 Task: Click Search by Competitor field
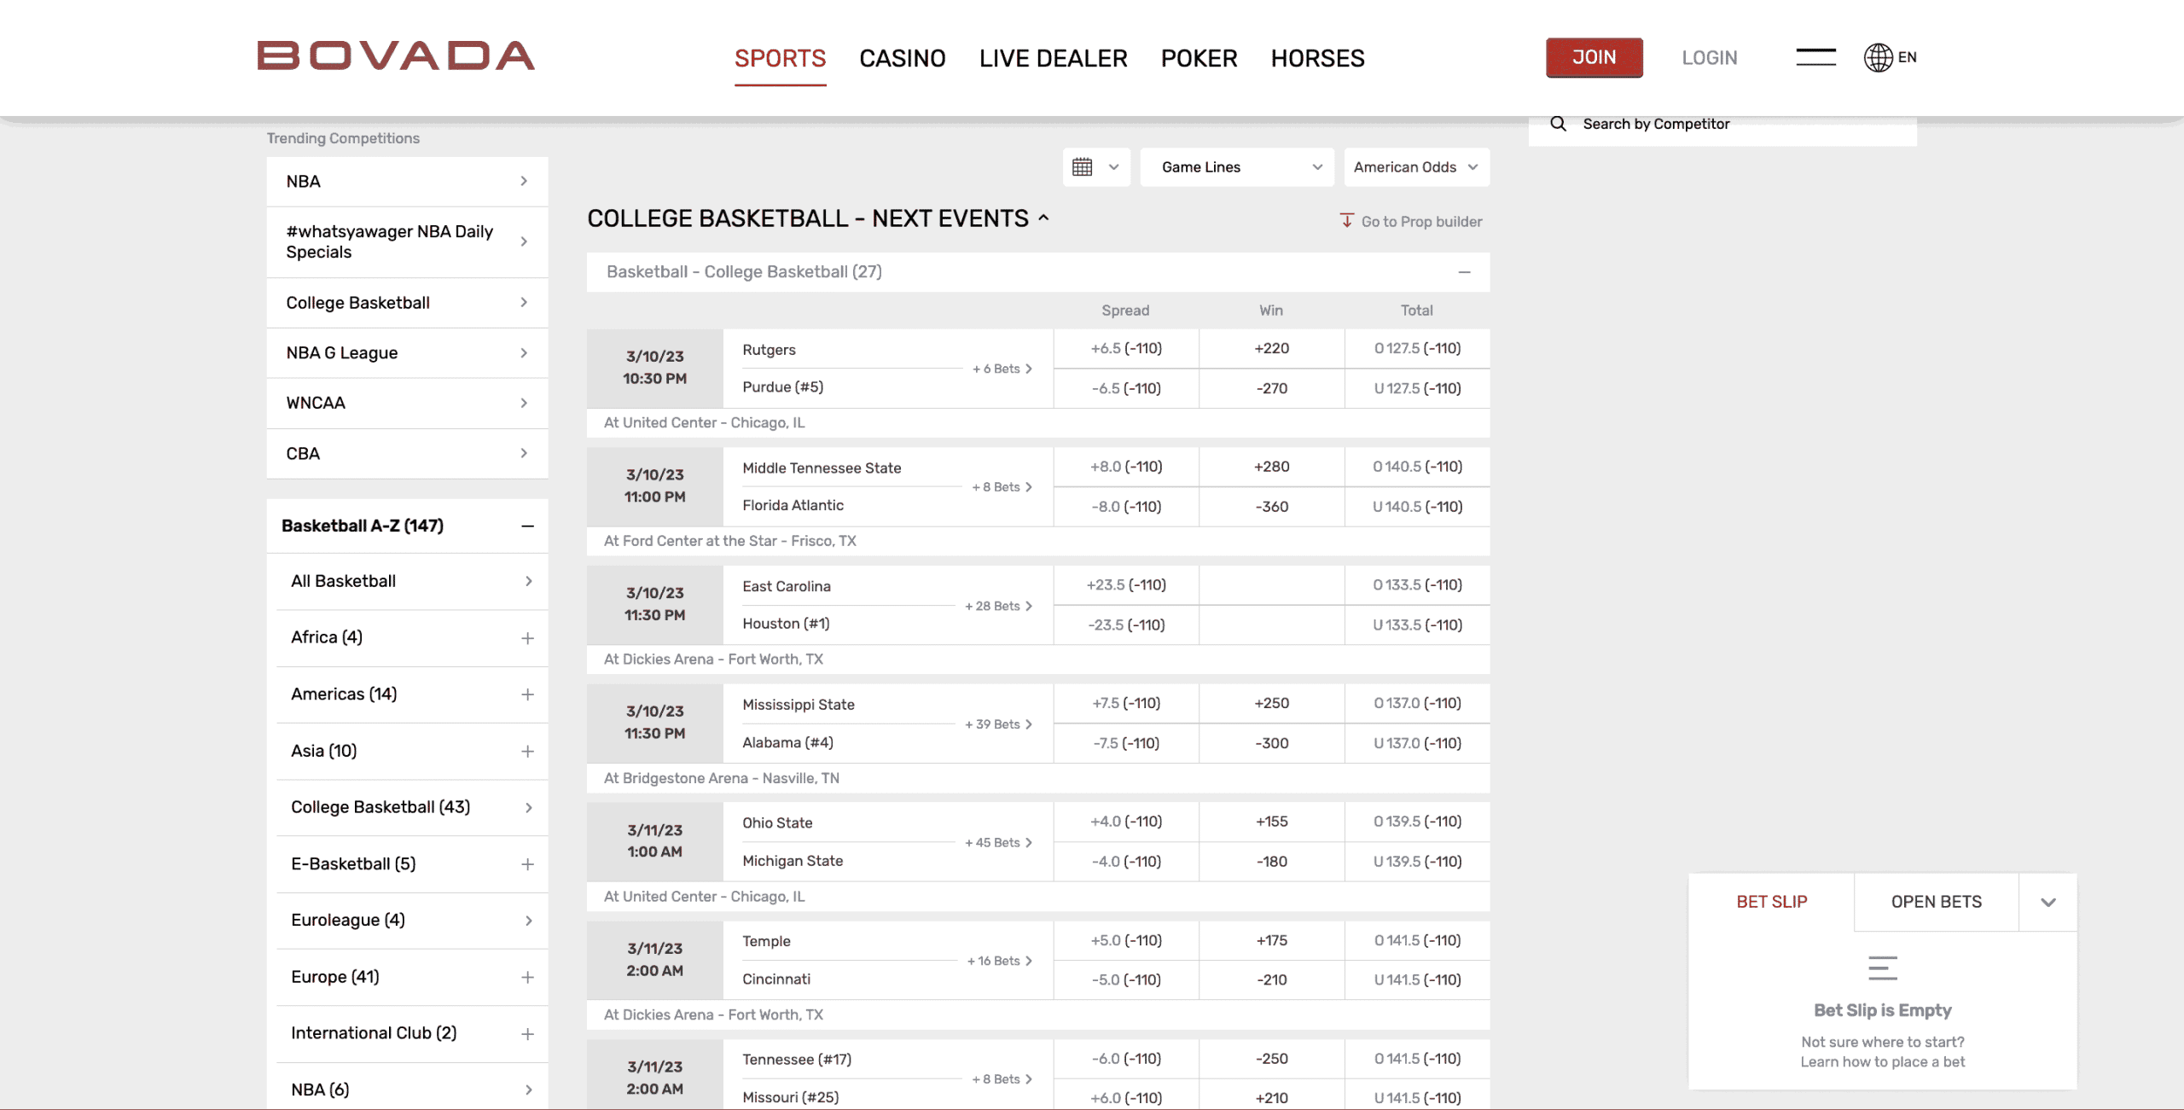[x=1722, y=125]
